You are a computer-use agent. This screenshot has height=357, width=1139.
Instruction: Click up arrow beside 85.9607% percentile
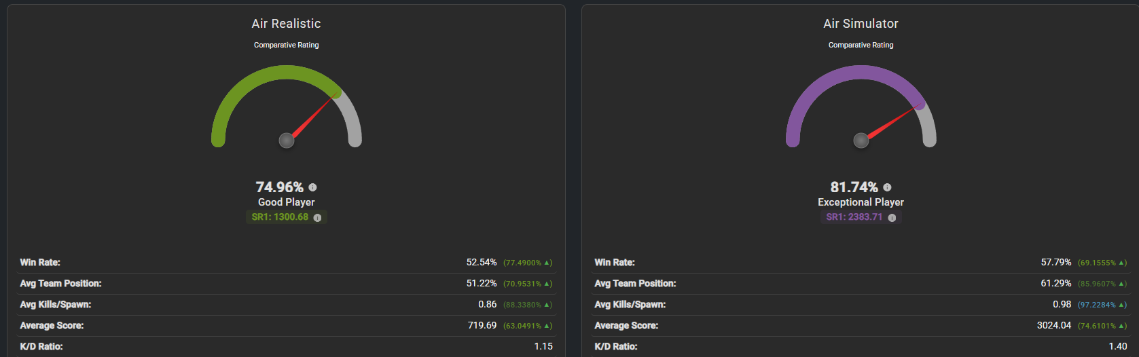tap(1123, 284)
